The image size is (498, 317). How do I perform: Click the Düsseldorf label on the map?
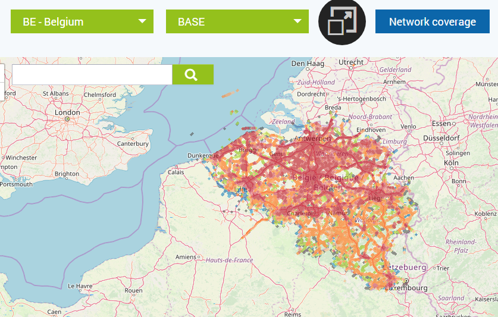[441, 138]
